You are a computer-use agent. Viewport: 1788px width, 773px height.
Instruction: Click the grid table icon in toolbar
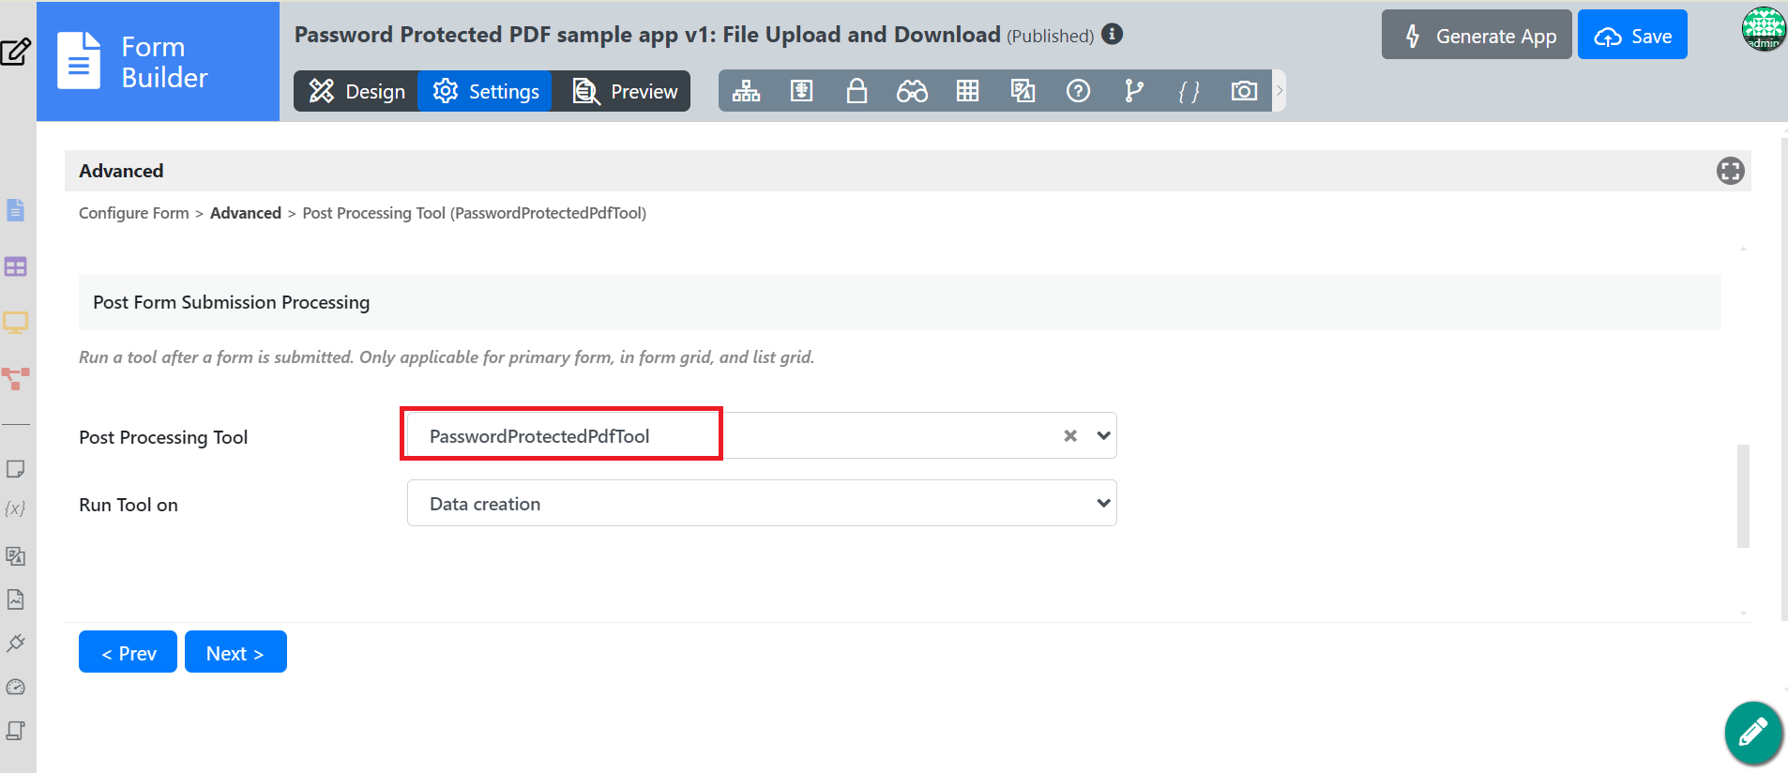967,91
